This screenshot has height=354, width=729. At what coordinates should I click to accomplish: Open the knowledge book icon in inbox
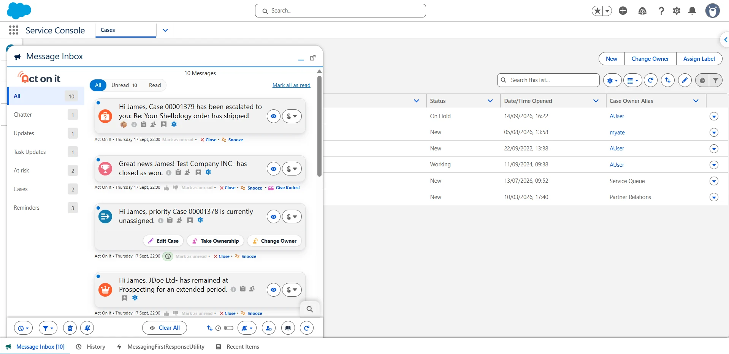tap(288, 328)
